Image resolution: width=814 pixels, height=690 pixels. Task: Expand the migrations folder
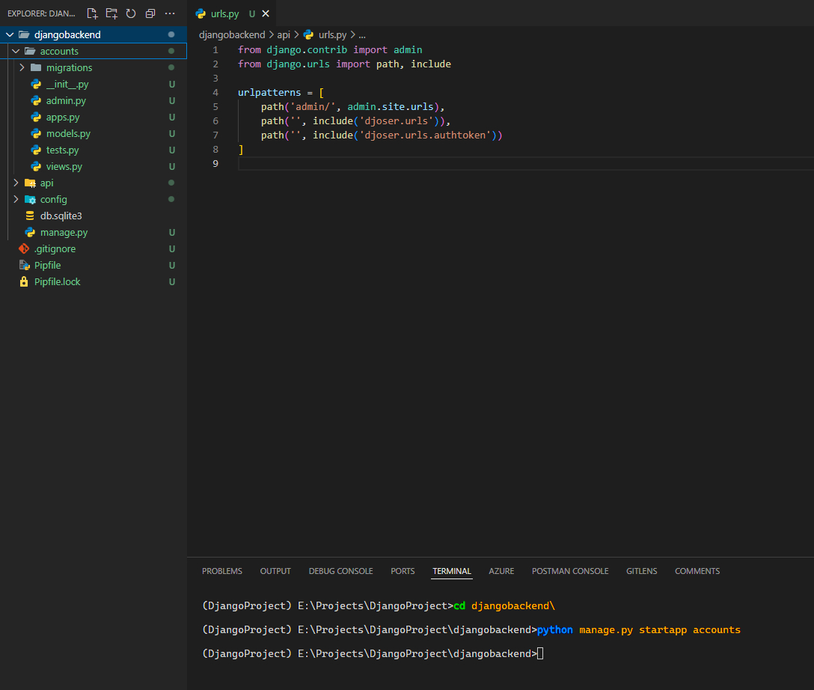pyautogui.click(x=69, y=67)
